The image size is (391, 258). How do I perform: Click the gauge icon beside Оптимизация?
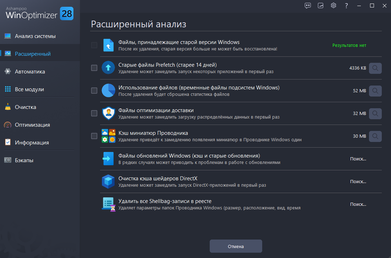coord(8,125)
